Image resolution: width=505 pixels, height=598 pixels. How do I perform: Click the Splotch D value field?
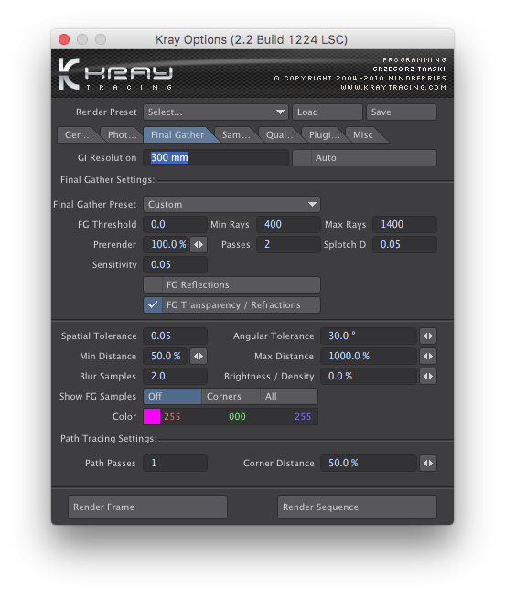[x=404, y=244]
